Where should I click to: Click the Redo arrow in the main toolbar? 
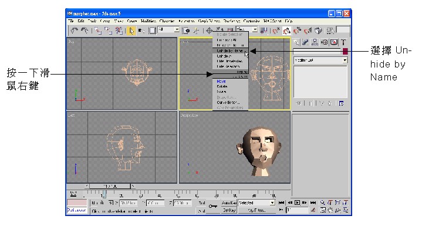point(85,31)
